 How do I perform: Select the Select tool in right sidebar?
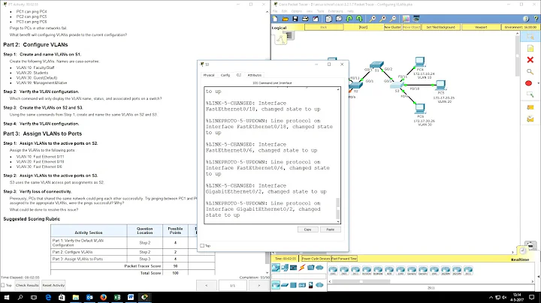click(x=530, y=37)
